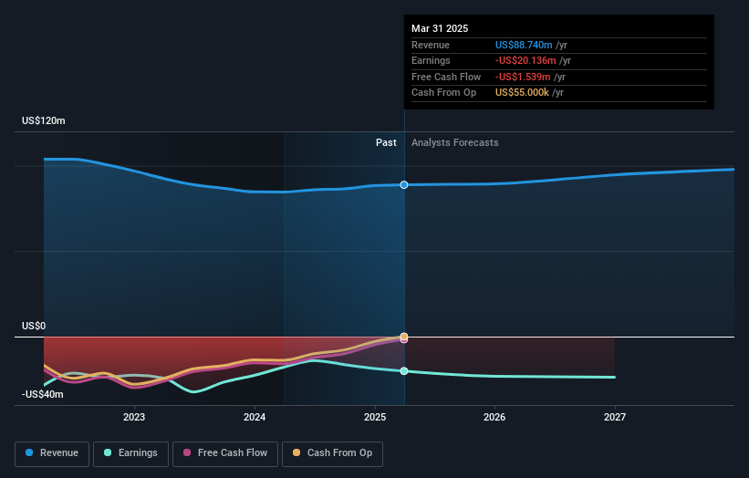This screenshot has height=478, width=749.
Task: Select the 2026 x-axis label
Action: [494, 417]
